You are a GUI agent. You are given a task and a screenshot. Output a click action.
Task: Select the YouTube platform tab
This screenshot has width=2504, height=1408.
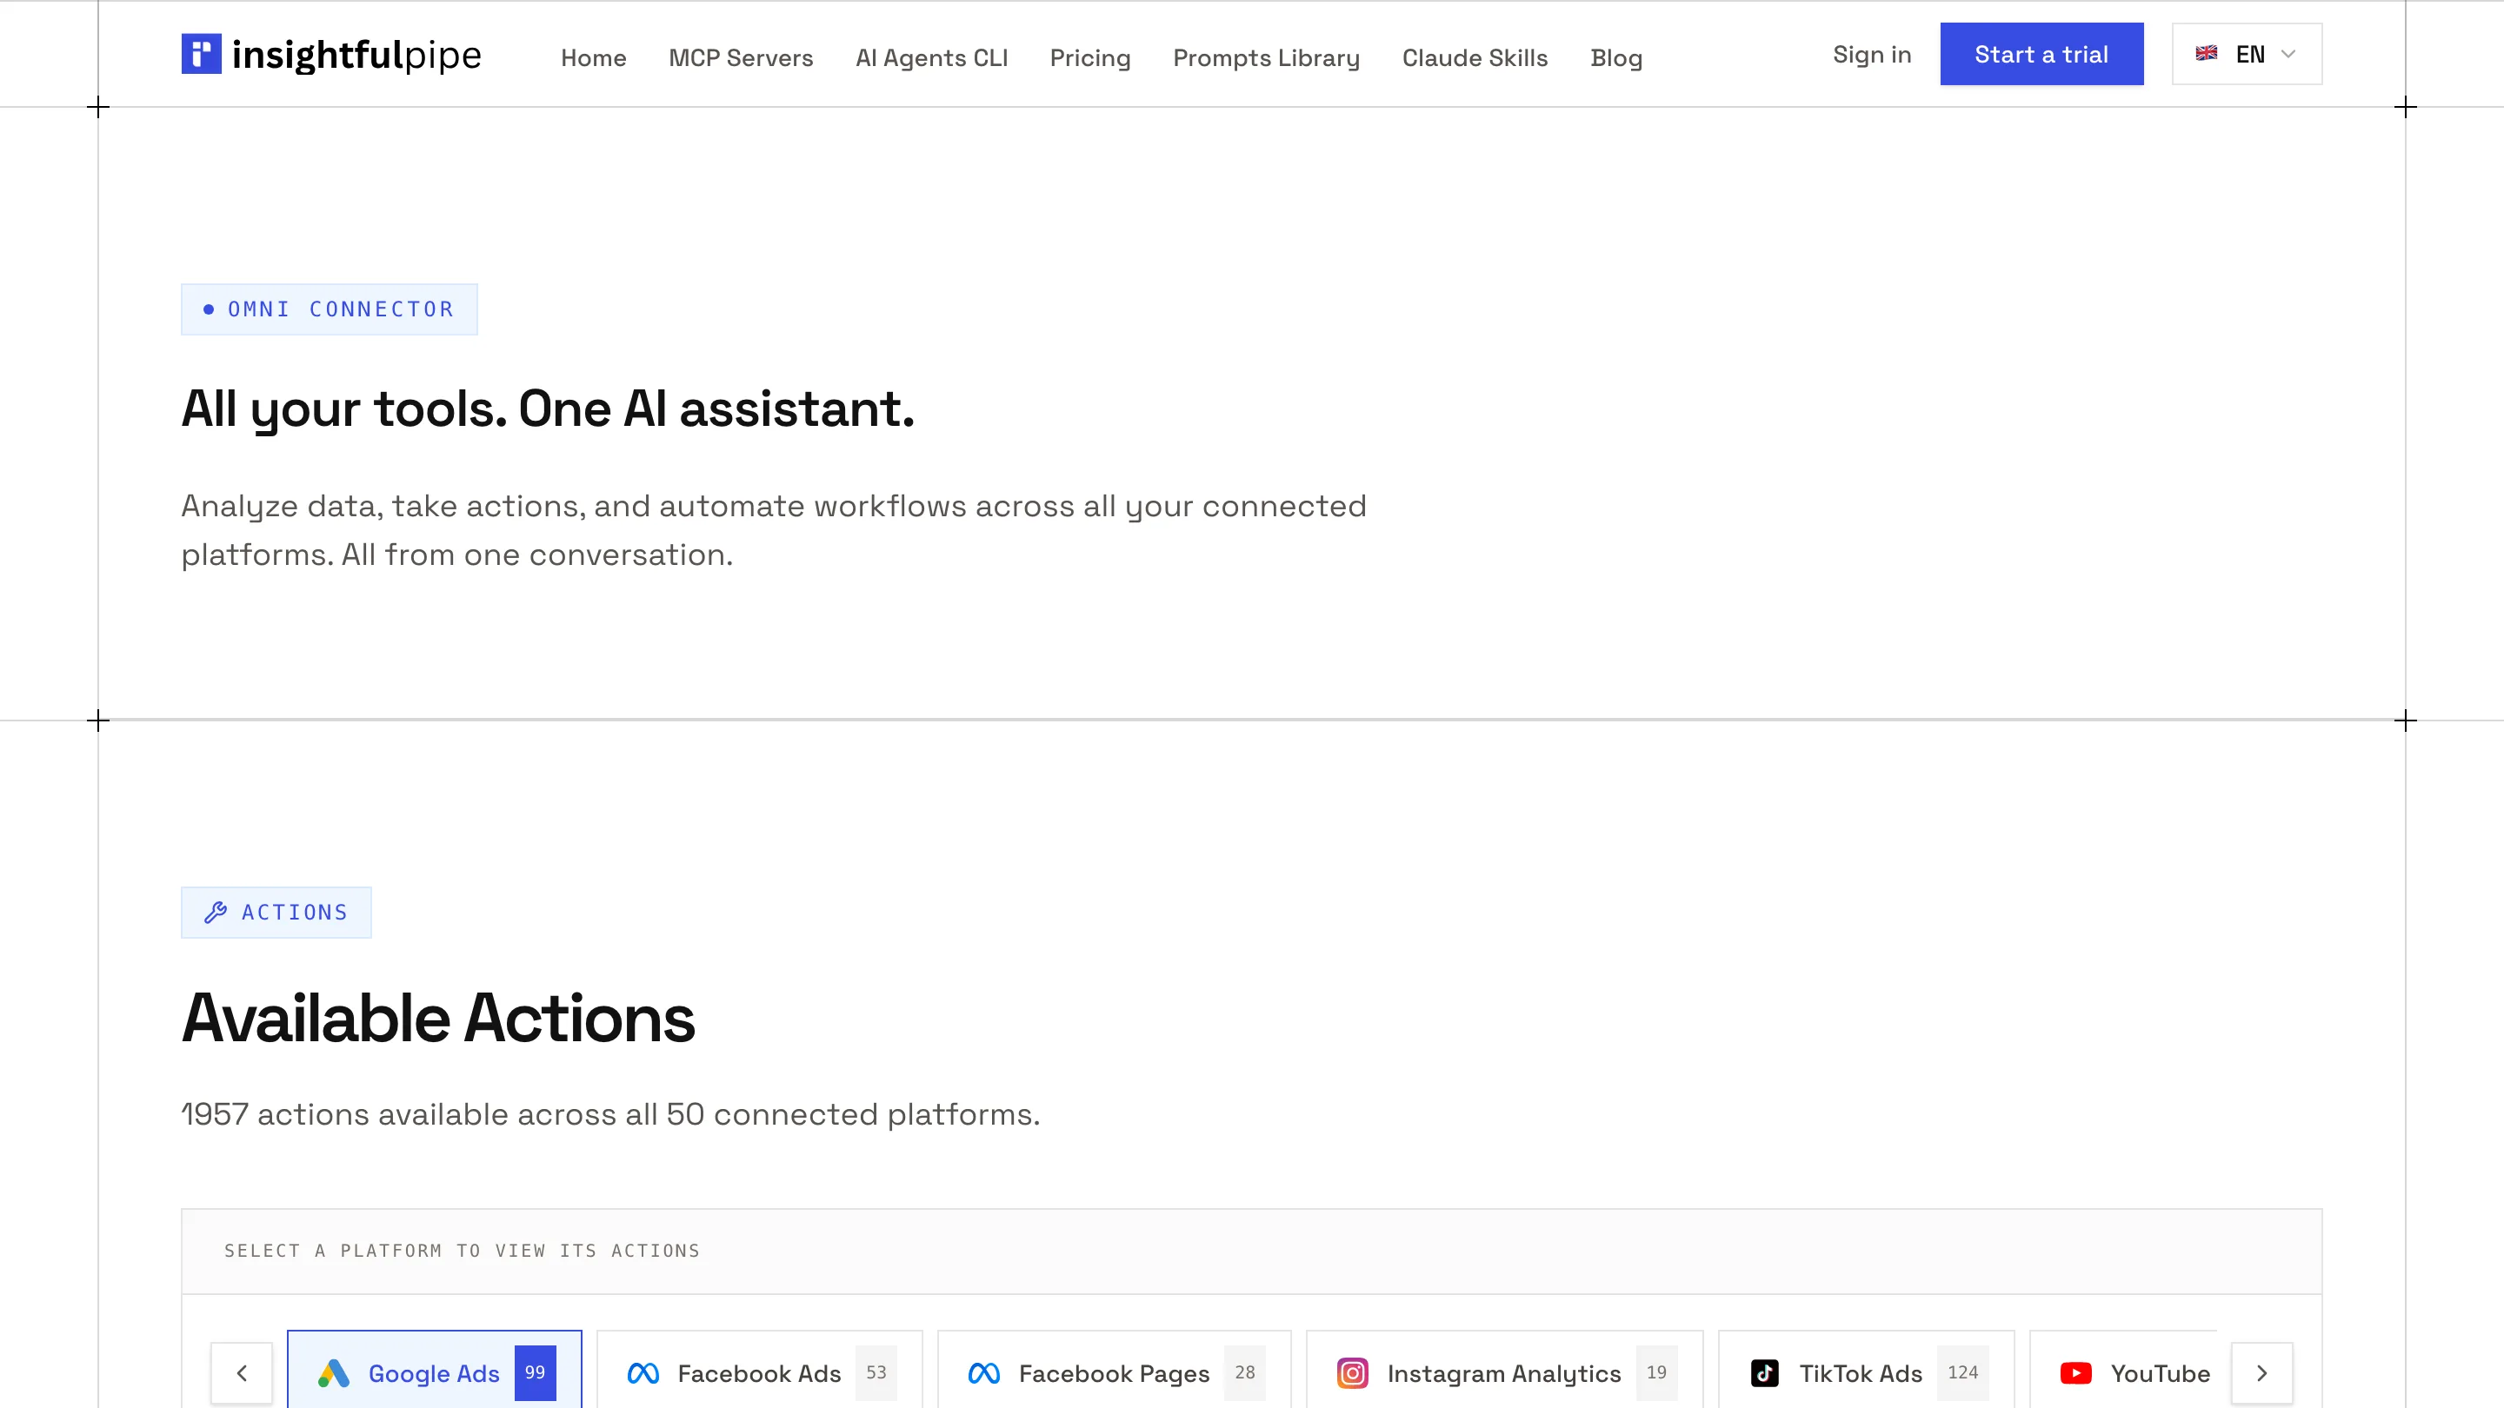coord(2124,1370)
